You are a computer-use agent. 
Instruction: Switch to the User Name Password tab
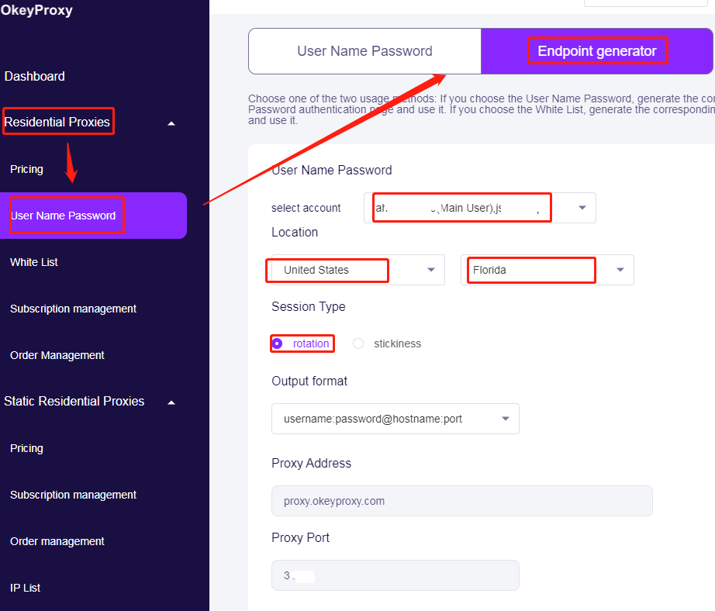tap(364, 51)
